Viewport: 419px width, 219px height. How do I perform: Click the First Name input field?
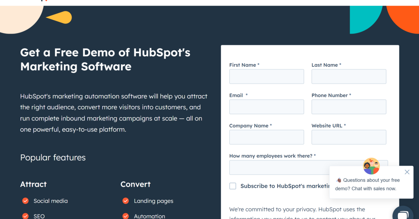tap(266, 76)
